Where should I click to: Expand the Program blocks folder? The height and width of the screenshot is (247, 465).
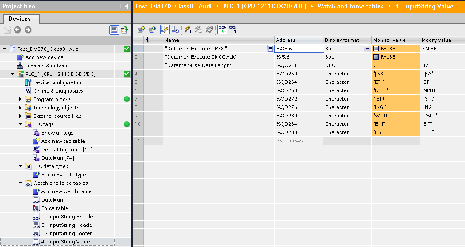coord(20,99)
